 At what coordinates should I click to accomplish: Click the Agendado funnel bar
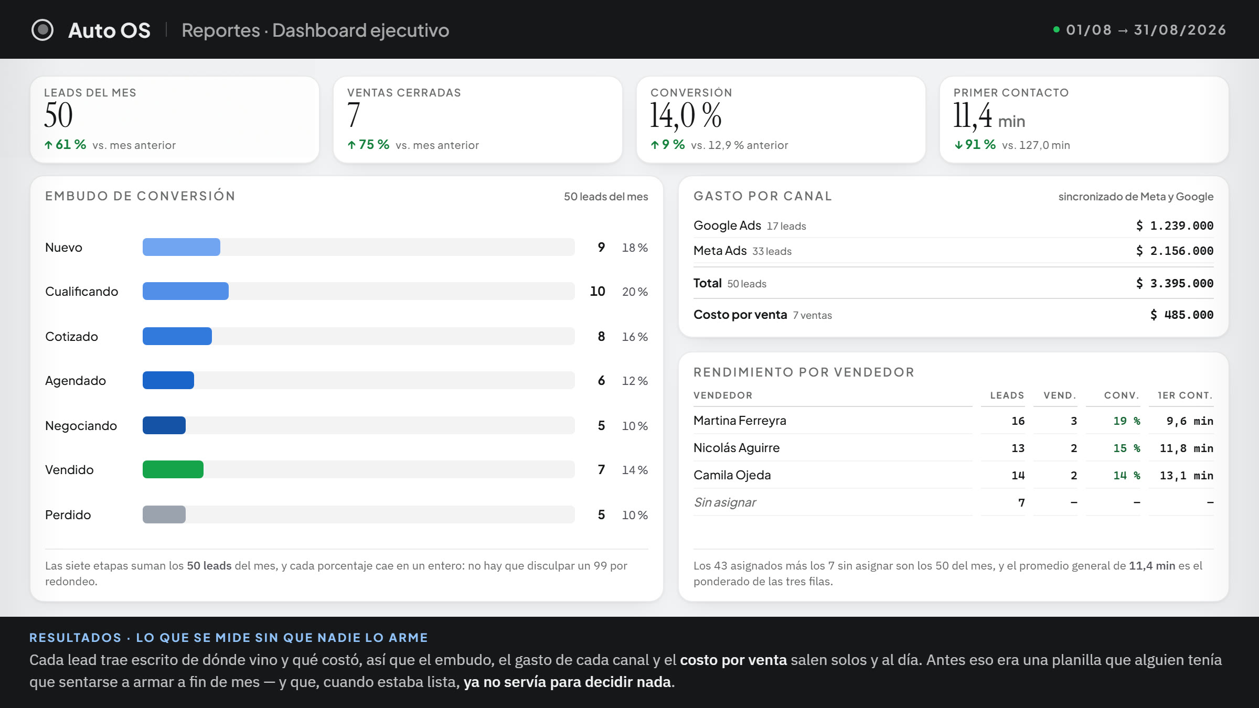pos(168,380)
